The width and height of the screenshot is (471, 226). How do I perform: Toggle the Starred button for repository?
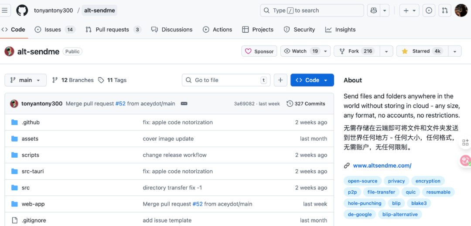[x=421, y=51]
